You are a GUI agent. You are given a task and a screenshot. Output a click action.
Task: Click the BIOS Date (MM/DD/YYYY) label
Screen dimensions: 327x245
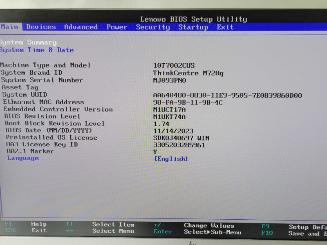tap(49, 130)
